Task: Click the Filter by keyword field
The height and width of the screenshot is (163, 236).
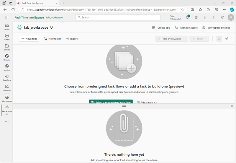Action: (172, 39)
